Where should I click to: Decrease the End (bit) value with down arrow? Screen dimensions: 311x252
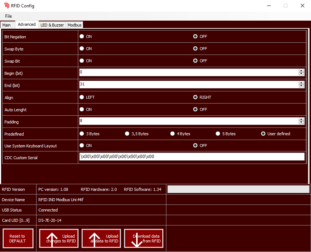click(x=301, y=86)
